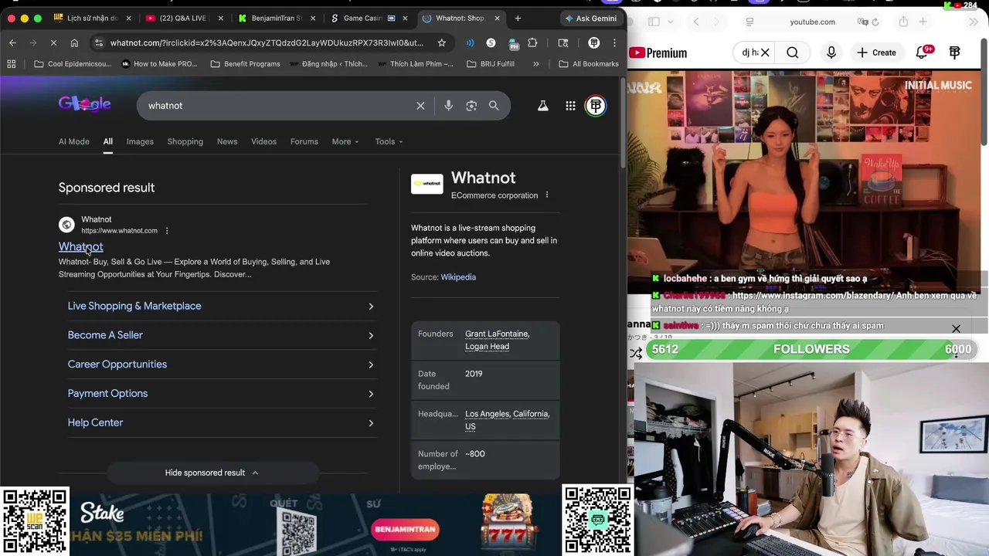989x556 pixels.
Task: Clear the Google search box text
Action: [420, 106]
